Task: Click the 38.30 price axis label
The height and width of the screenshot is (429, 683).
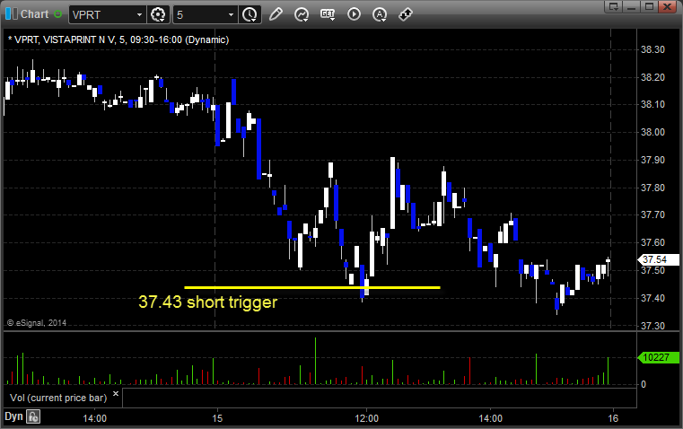Action: (652, 49)
